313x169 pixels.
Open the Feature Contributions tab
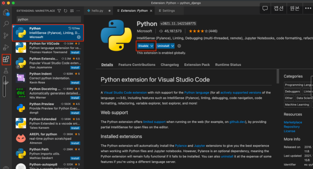click(137, 65)
